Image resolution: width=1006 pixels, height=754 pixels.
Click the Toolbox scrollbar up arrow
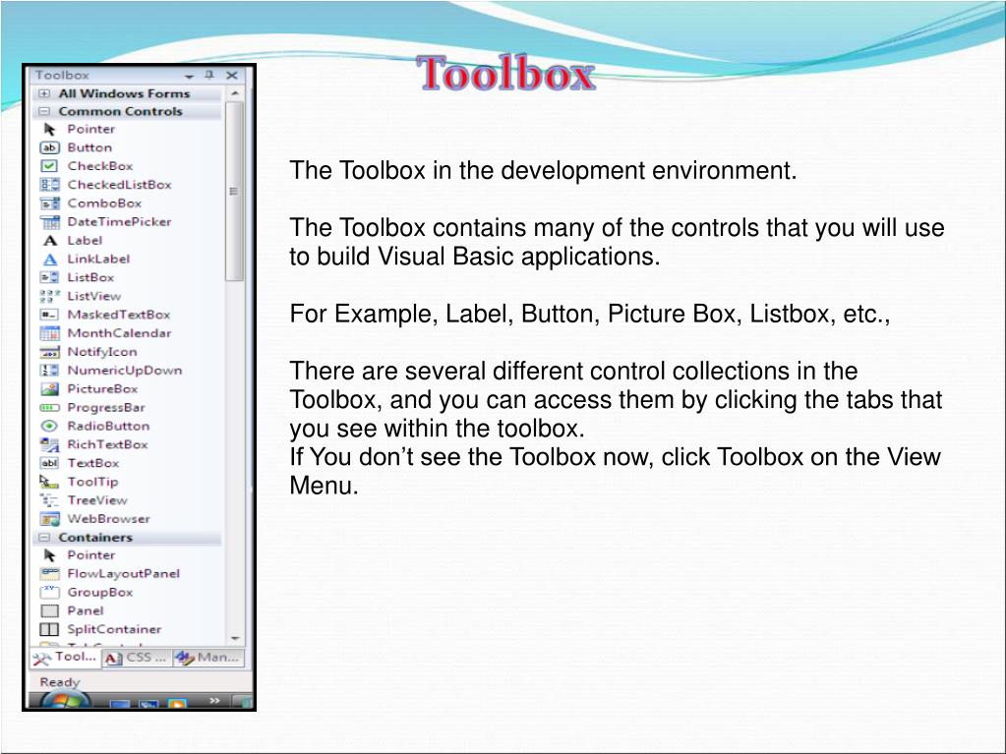(x=235, y=93)
